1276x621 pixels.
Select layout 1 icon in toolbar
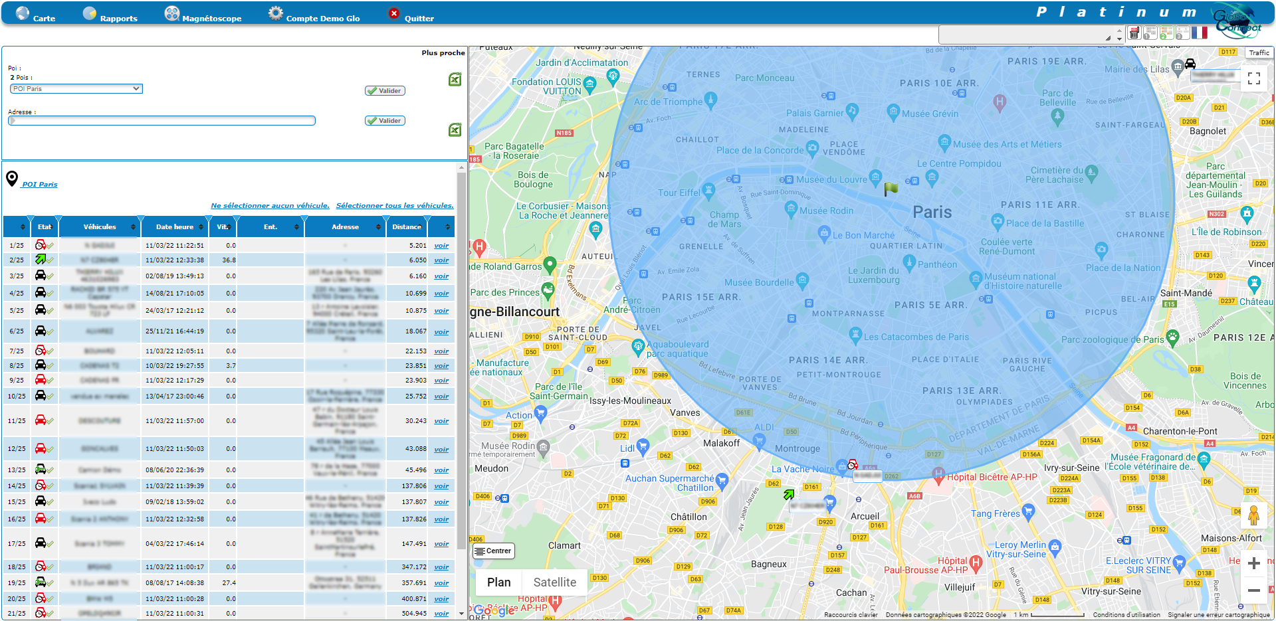pyautogui.click(x=1150, y=33)
